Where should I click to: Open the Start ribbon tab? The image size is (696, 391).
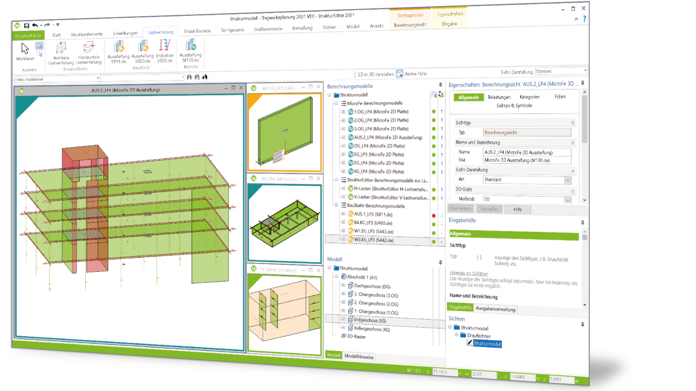(x=57, y=35)
